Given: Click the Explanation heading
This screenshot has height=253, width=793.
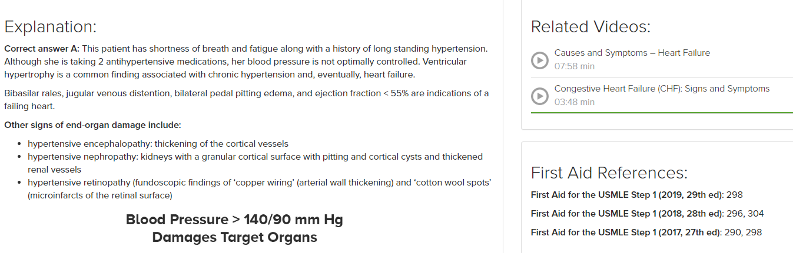Looking at the screenshot, I should [50, 27].
